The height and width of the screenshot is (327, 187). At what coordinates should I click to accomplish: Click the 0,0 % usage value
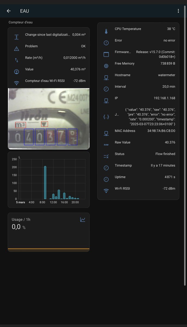pyautogui.click(x=18, y=227)
